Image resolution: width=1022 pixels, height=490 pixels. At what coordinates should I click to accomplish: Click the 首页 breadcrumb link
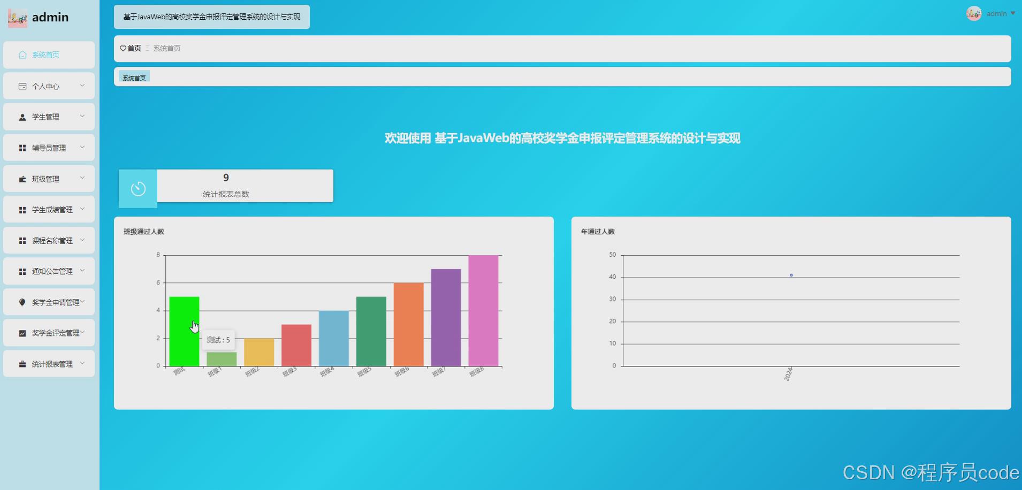coord(134,48)
